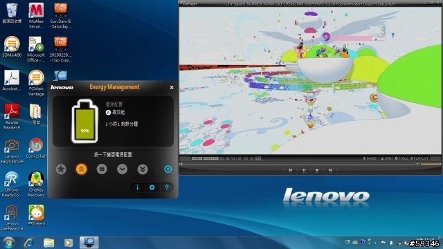The width and height of the screenshot is (443, 249).
Task: Pause the video in KMPlayer
Action: (x=304, y=170)
